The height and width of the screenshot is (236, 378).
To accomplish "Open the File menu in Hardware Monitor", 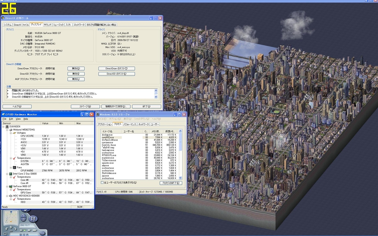I will coord(4,119).
